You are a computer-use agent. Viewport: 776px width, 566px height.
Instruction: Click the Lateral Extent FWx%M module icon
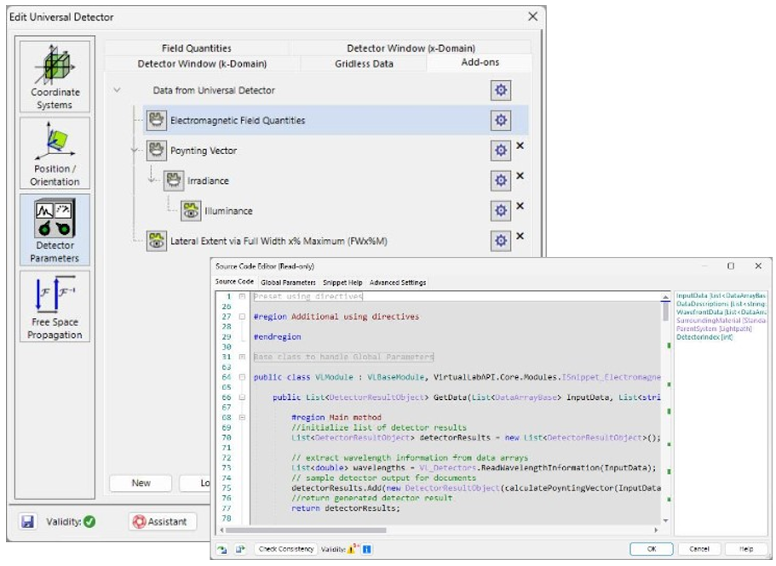tap(157, 241)
